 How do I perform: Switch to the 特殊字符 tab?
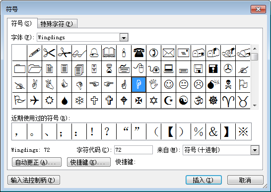pos(57,24)
